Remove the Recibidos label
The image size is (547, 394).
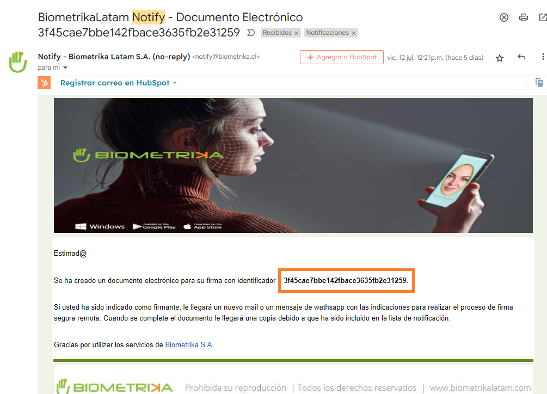point(297,33)
